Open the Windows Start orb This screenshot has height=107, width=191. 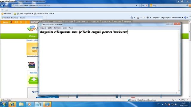coord(4,104)
